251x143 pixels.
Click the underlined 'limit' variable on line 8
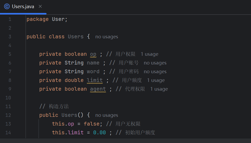coord(95,80)
